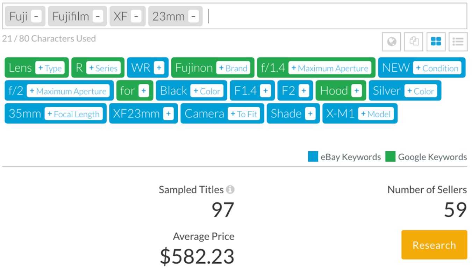Viewport: 472px width, 270px height.
Task: Click inside the title keyword input field
Action: coord(336,16)
